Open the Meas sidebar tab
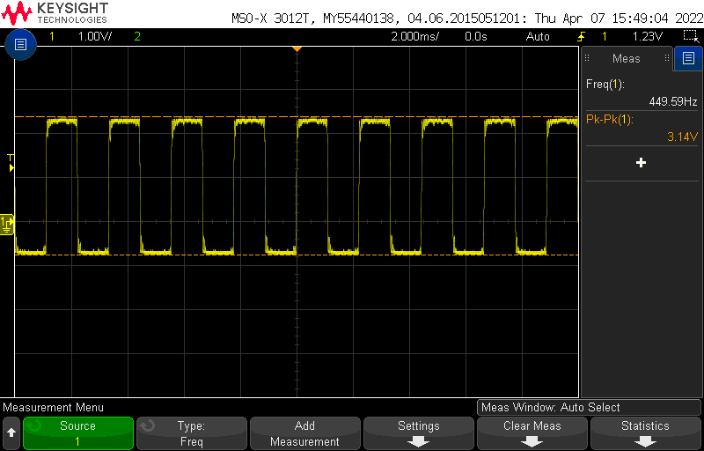 (627, 59)
